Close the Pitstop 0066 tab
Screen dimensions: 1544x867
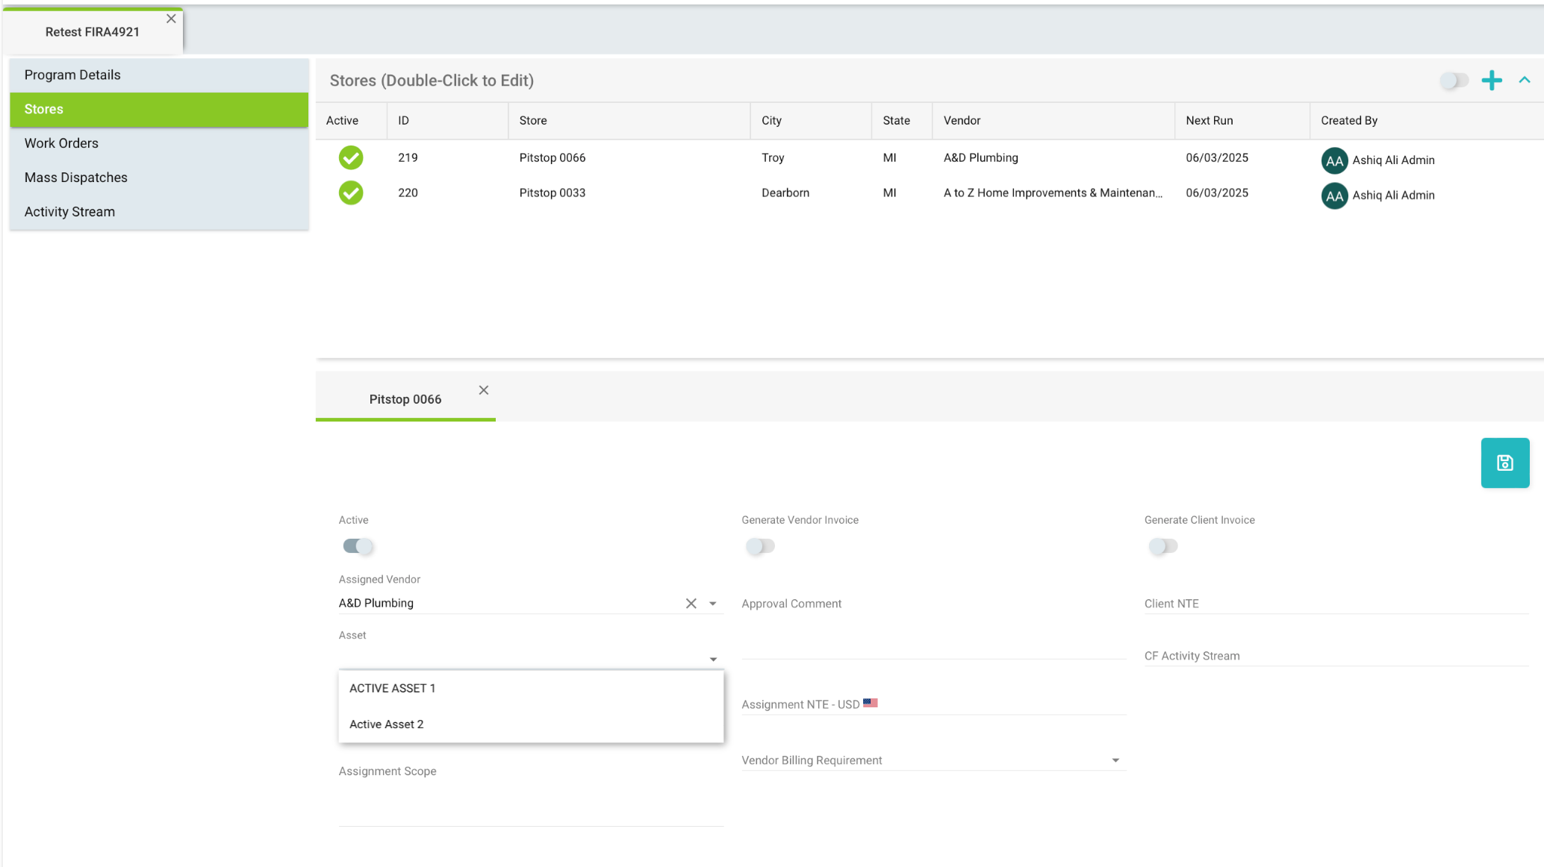click(x=484, y=390)
